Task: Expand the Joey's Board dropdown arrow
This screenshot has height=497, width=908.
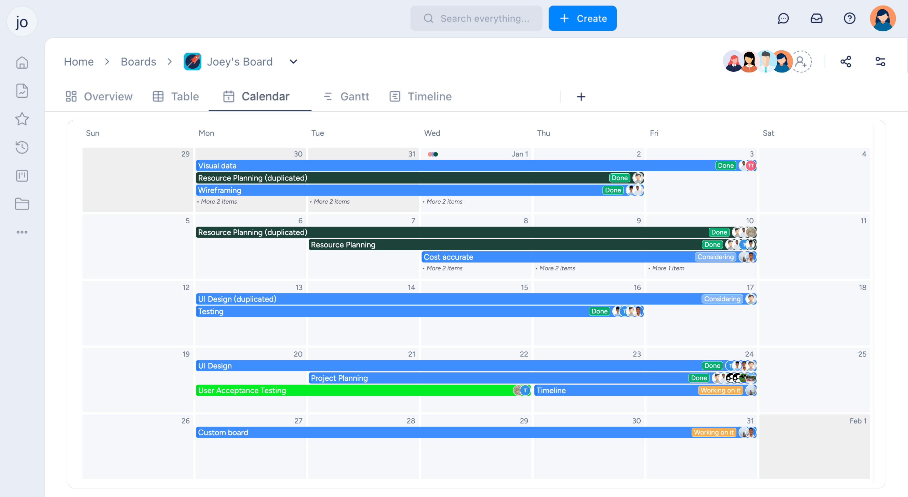Action: pyautogui.click(x=293, y=61)
